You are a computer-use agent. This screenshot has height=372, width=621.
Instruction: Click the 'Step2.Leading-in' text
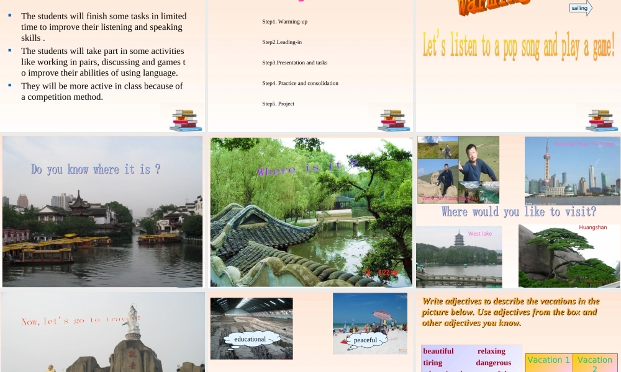[x=282, y=42]
